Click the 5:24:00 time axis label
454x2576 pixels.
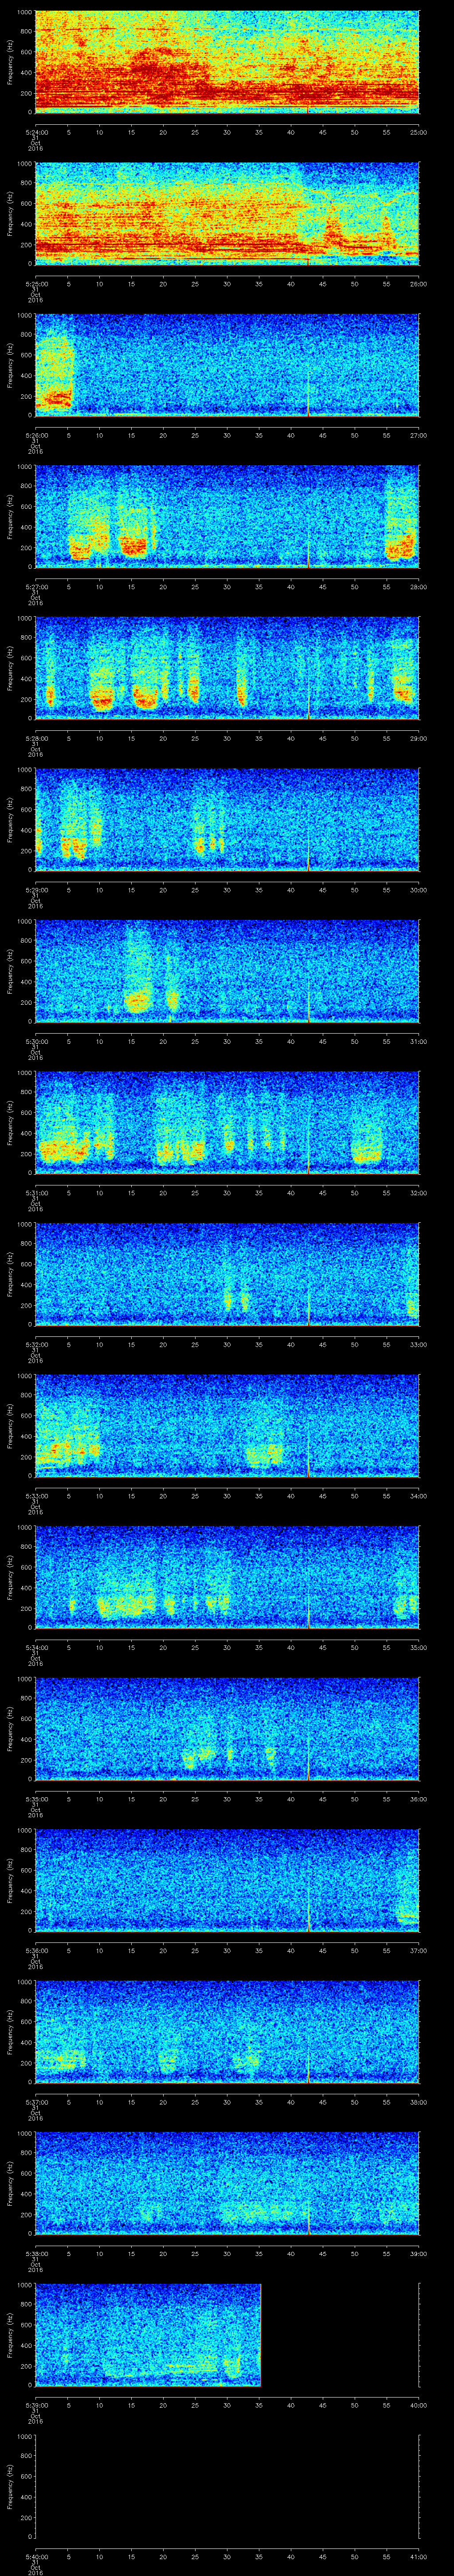coord(36,132)
